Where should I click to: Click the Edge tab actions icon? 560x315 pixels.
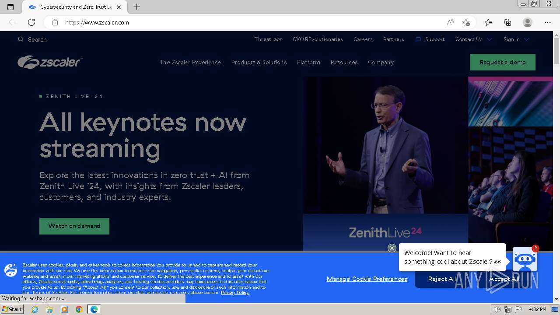click(x=10, y=7)
